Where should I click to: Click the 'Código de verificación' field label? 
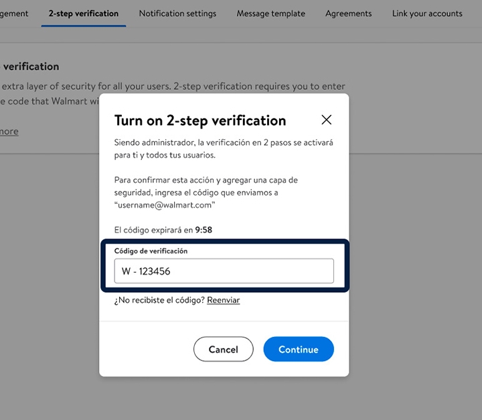click(x=151, y=251)
